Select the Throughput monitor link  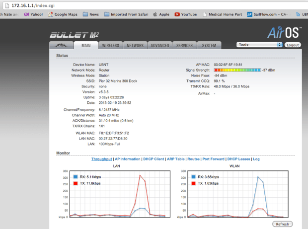pyautogui.click(x=101, y=159)
